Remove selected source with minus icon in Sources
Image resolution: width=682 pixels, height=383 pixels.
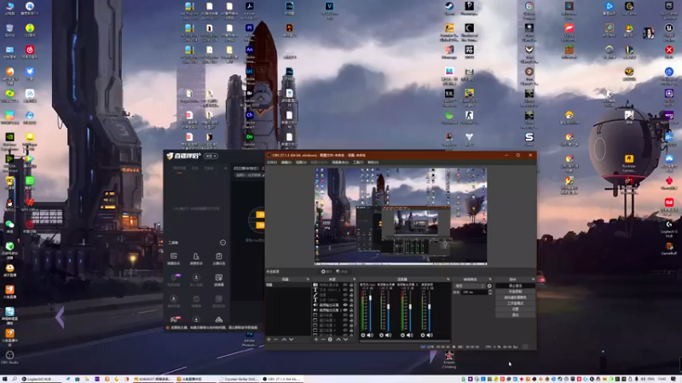(x=323, y=339)
